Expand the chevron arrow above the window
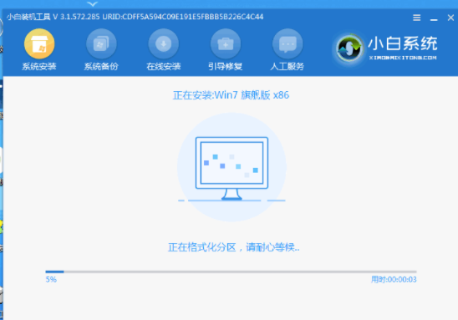Viewport: 458px width, 320px height. (x=93, y=4)
